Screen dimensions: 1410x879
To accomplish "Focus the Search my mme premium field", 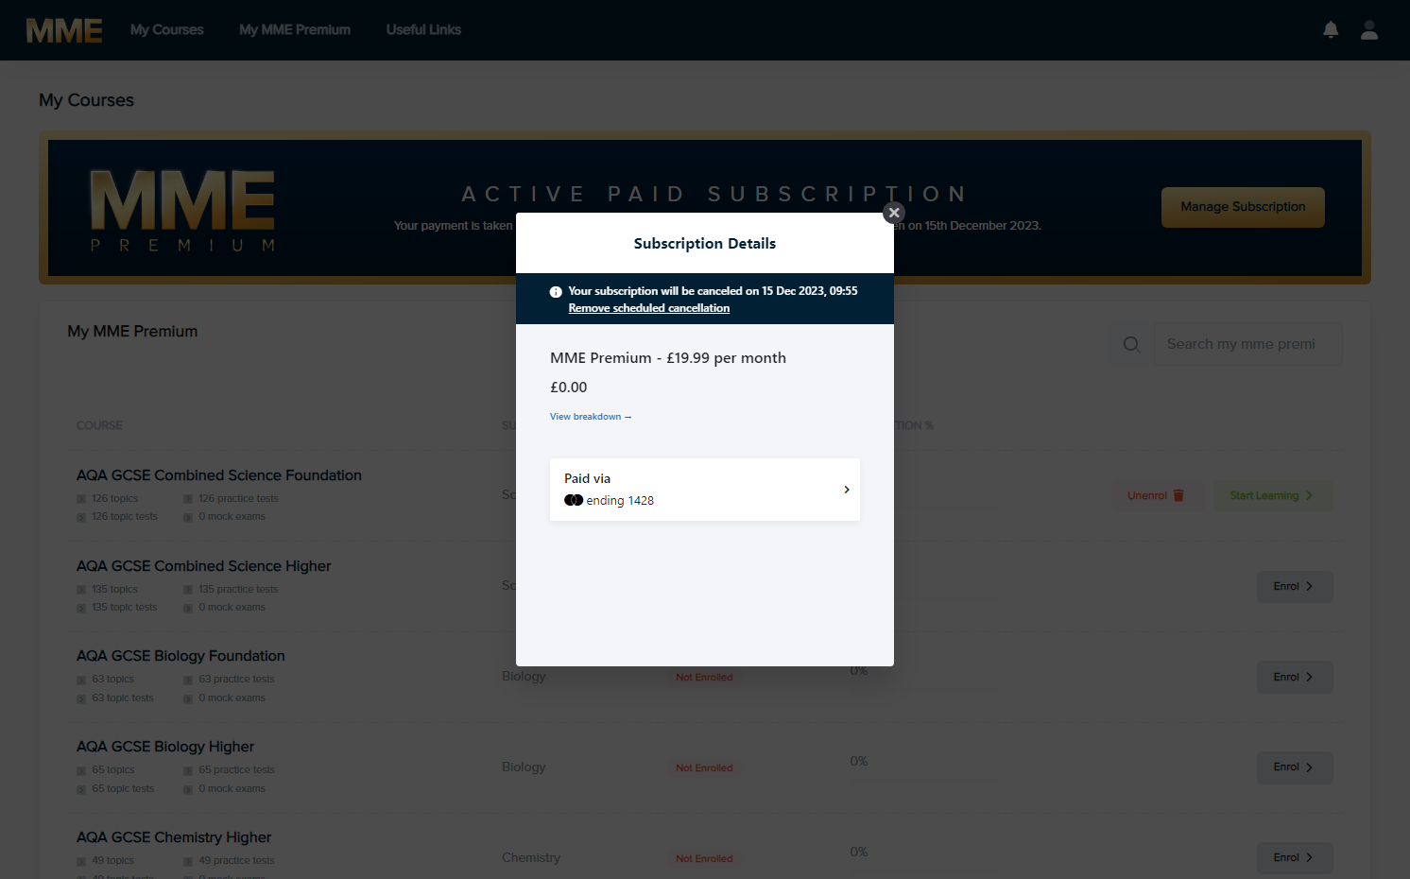I will [x=1247, y=344].
